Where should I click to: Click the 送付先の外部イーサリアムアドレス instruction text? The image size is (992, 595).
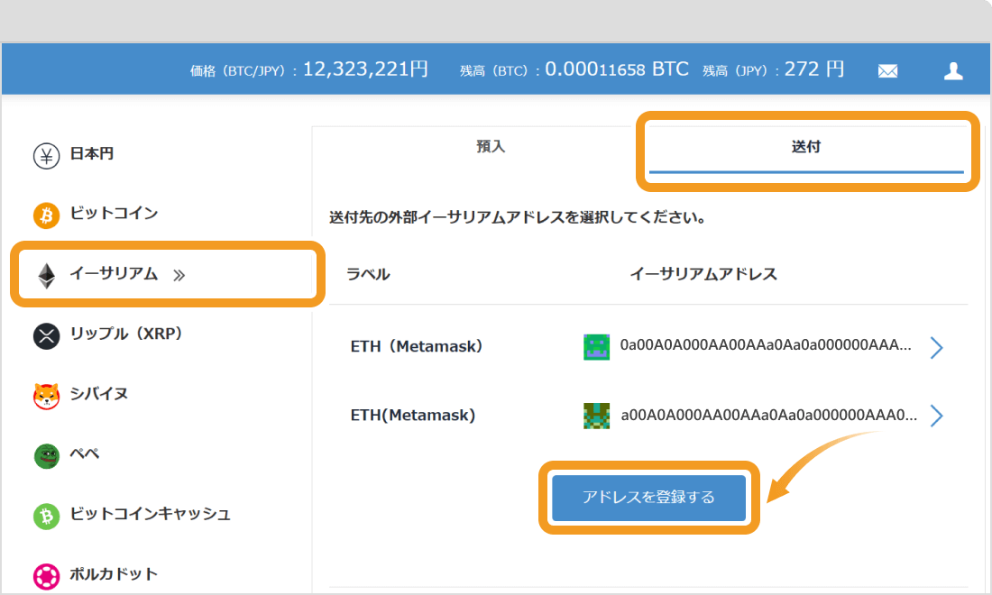coord(518,217)
